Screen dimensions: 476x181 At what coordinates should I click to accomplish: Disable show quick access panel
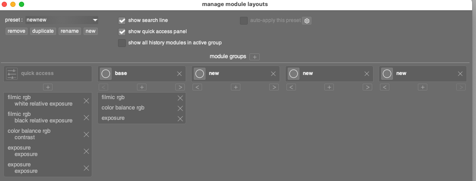tap(122, 31)
